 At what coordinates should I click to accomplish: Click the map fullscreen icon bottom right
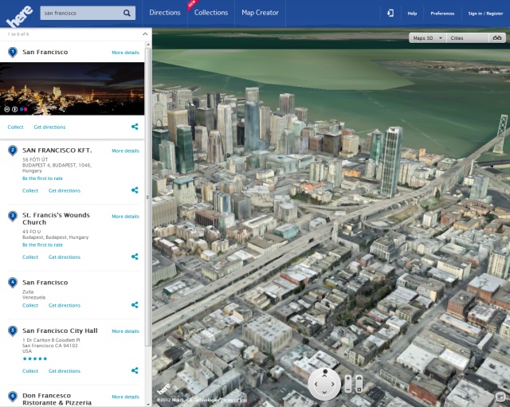[x=500, y=397]
